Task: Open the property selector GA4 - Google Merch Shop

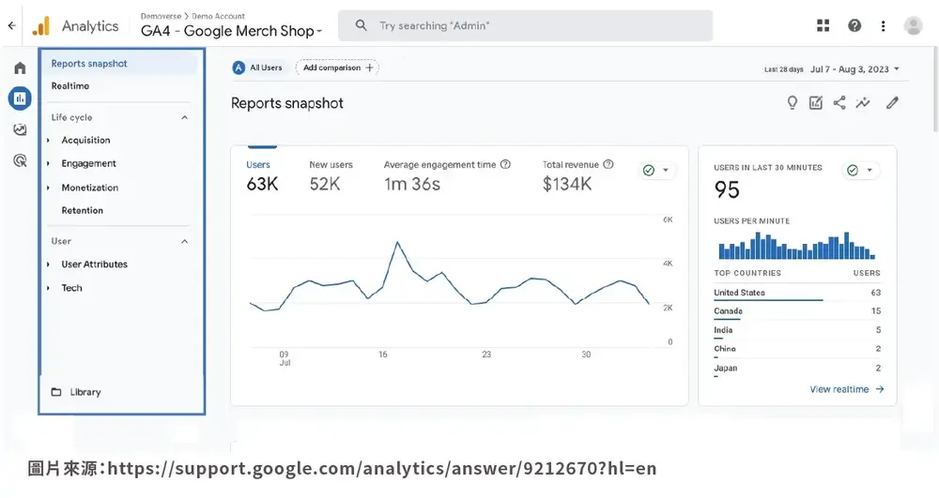Action: [231, 31]
